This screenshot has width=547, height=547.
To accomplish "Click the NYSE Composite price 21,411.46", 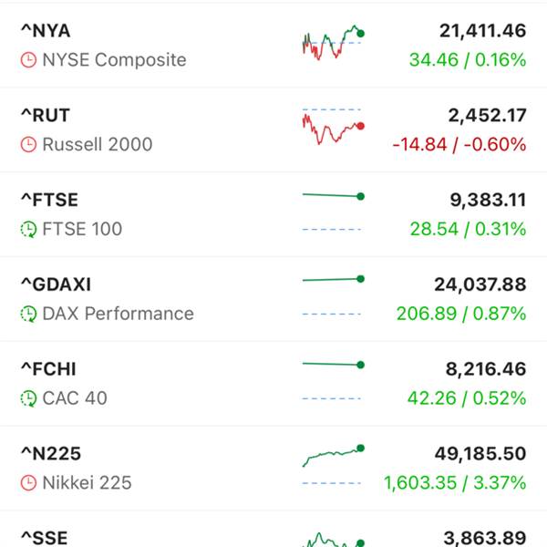I will (x=482, y=31).
